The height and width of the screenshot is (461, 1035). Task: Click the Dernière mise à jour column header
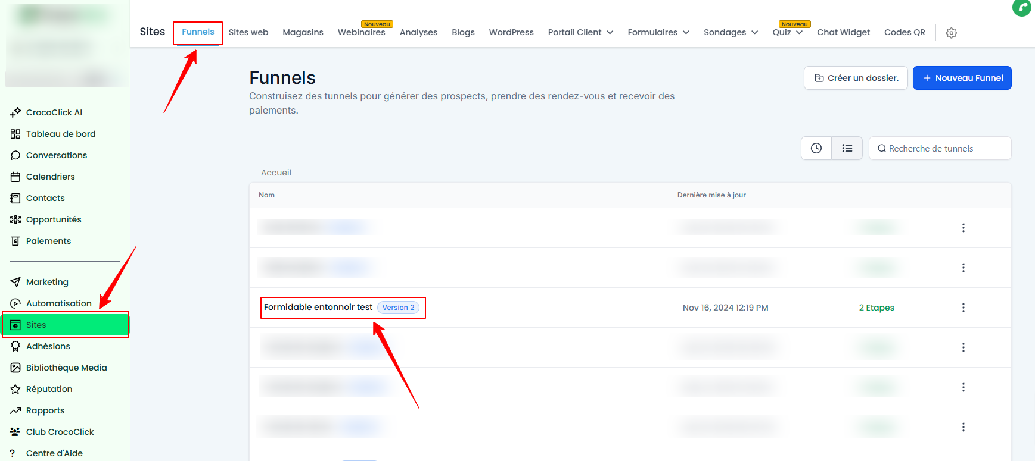coord(711,195)
